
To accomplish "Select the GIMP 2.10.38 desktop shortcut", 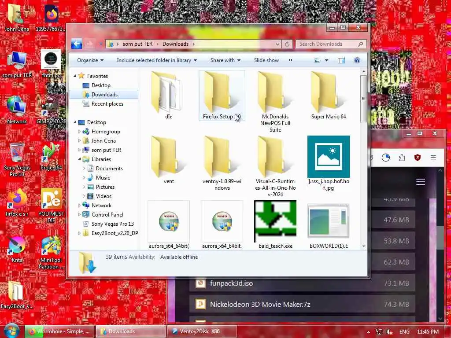I will (x=51, y=112).
